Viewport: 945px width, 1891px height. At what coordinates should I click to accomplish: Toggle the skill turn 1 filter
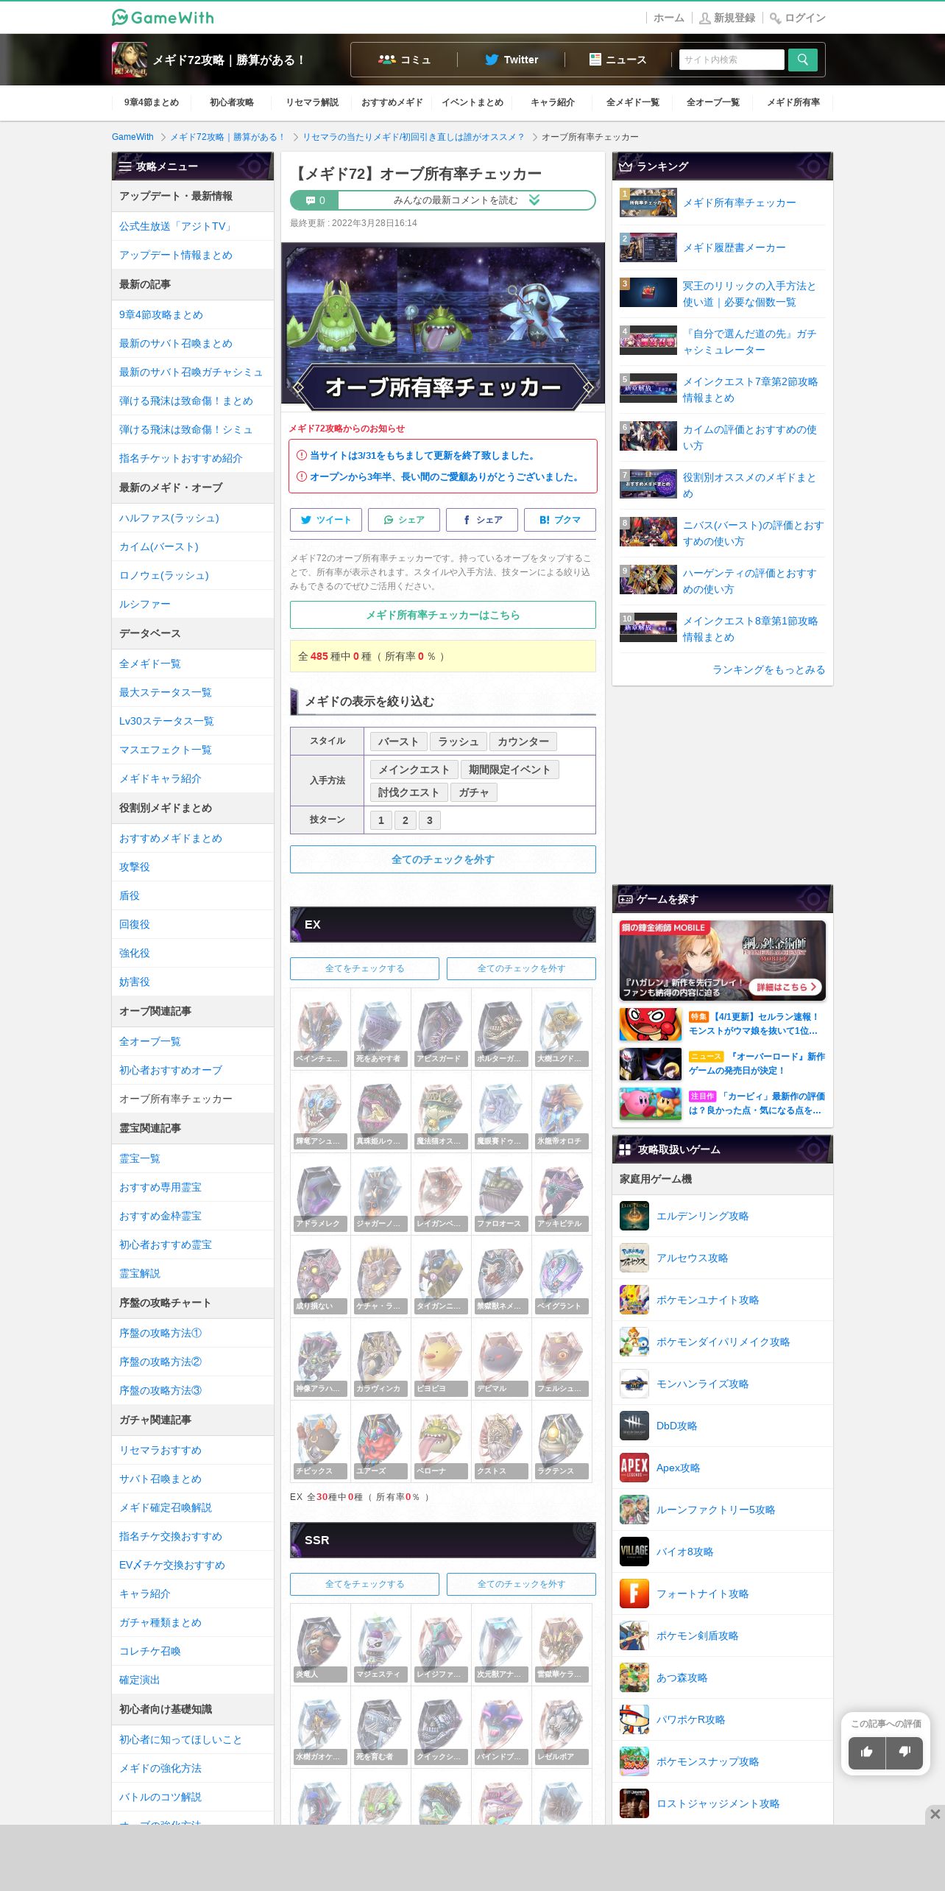[x=381, y=820]
